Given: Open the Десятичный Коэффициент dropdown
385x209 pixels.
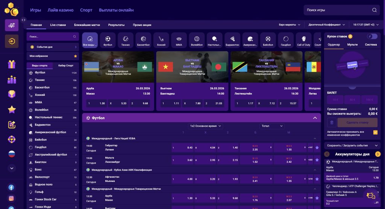Looking at the screenshot, I should click(326, 25).
